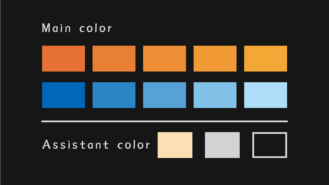The image size is (329, 185).
Task: Pick the cream assistant color swatch
Action: click(175, 145)
